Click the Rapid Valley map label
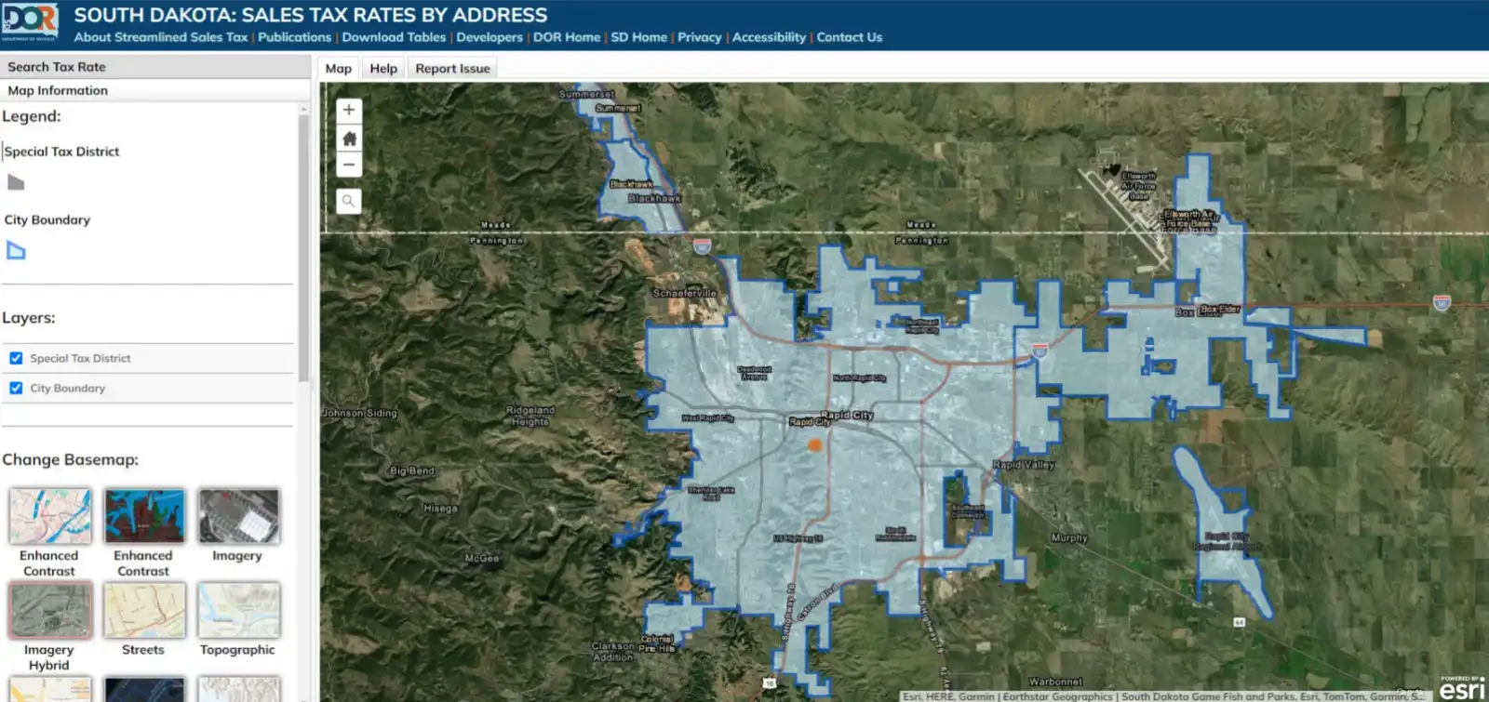This screenshot has height=702, width=1489. click(1024, 464)
